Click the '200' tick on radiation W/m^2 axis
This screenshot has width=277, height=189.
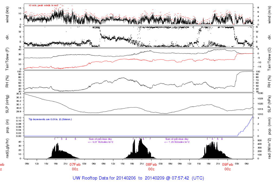[259, 151]
